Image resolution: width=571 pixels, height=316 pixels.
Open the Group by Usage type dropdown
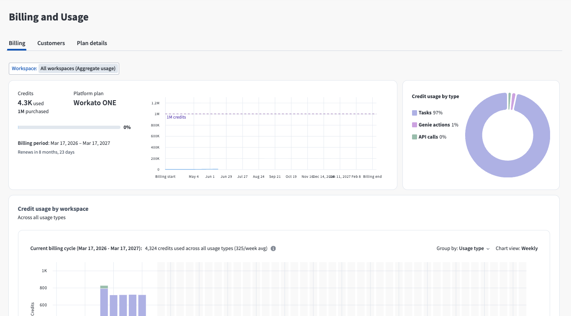[463, 248]
